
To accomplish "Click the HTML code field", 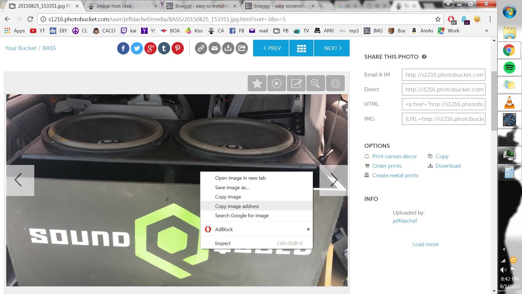I will pyautogui.click(x=444, y=104).
